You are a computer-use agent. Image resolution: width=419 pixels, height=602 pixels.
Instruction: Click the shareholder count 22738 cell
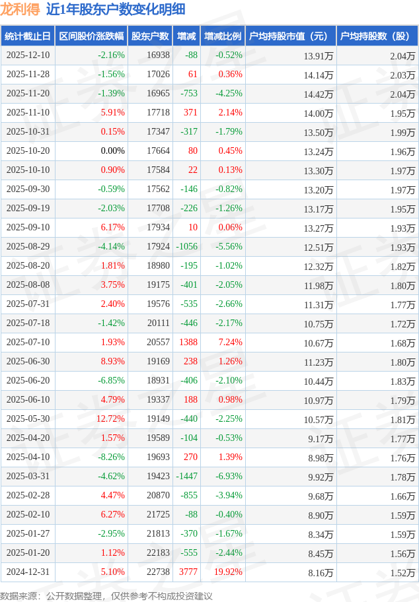(158, 572)
